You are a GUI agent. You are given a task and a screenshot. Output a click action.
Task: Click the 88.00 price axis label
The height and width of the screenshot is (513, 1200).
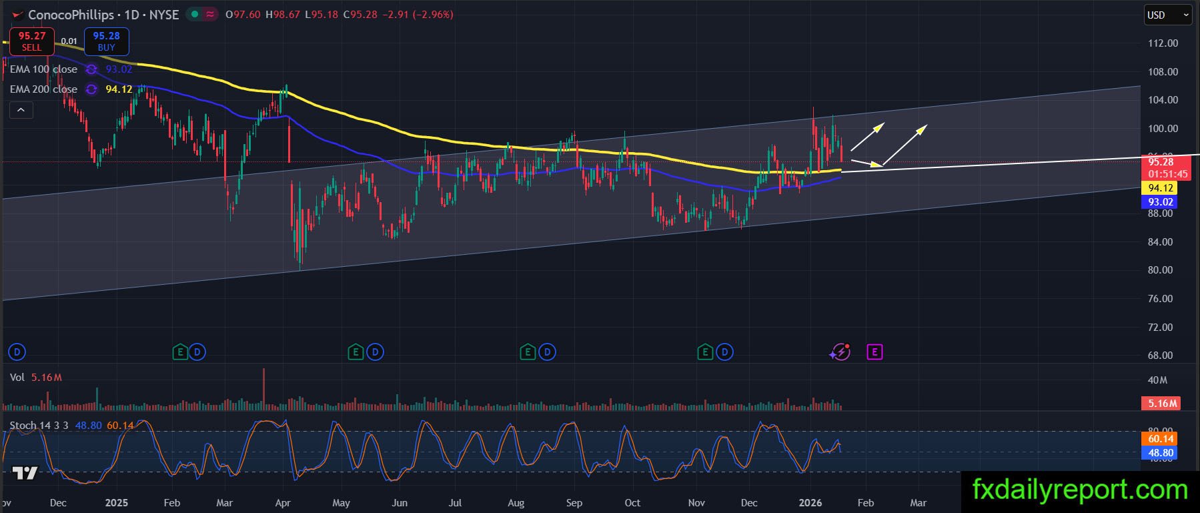click(1160, 213)
